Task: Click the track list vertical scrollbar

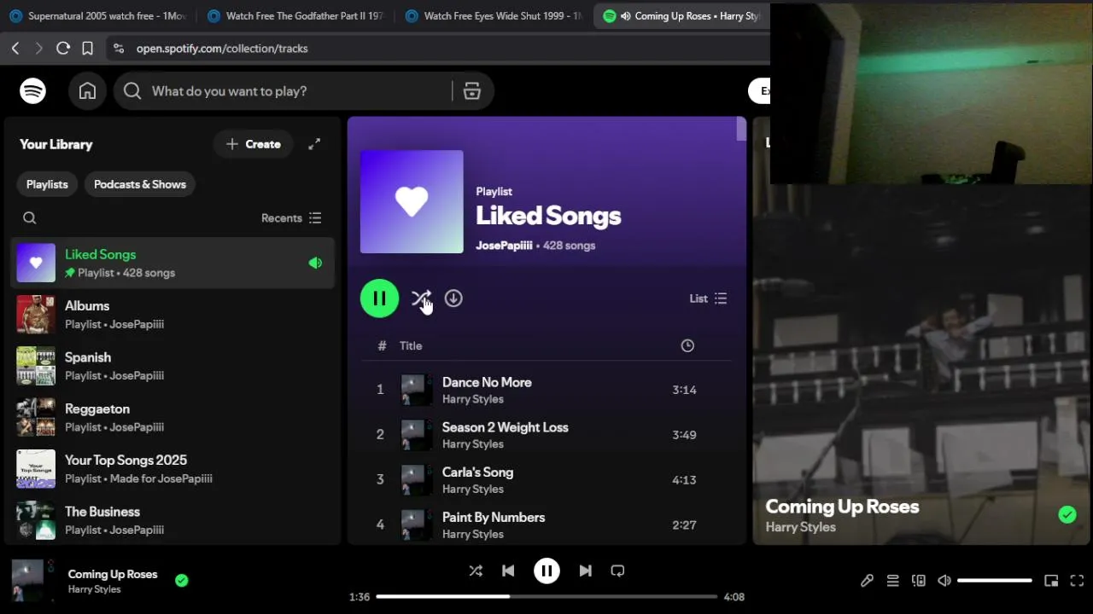Action: pyautogui.click(x=741, y=129)
